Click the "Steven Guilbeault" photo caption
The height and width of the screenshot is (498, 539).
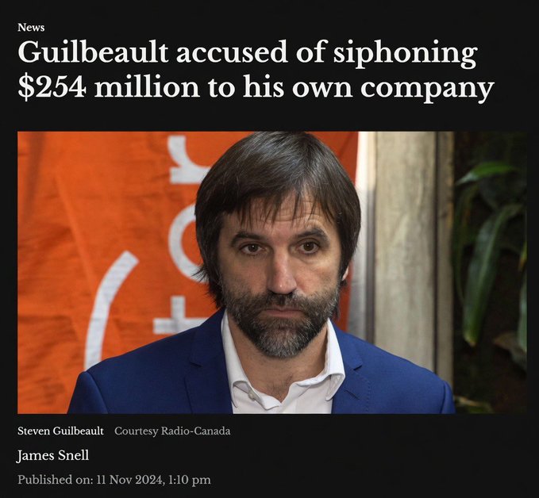coord(60,431)
